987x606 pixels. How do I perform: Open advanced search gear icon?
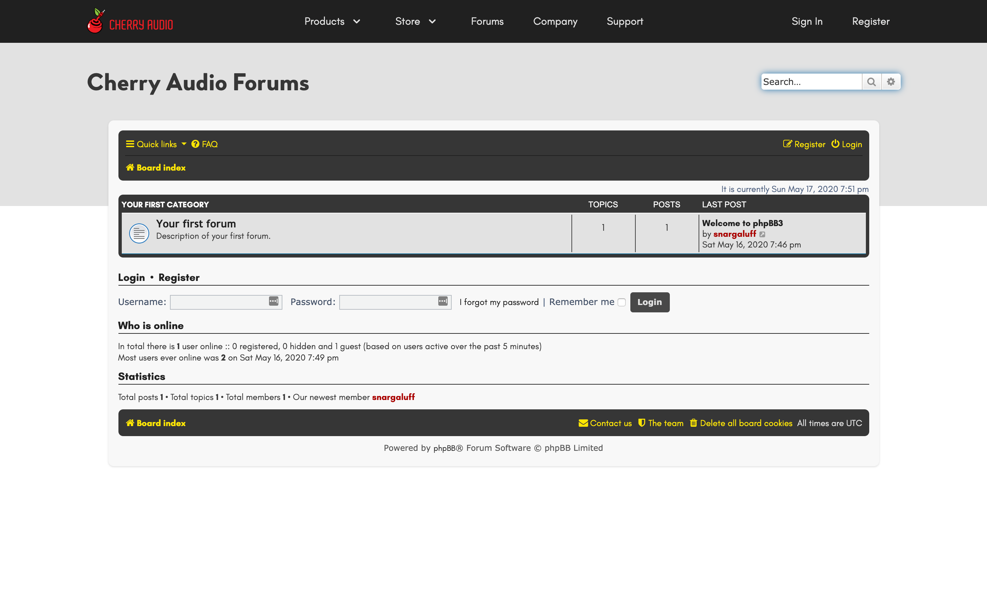click(891, 82)
